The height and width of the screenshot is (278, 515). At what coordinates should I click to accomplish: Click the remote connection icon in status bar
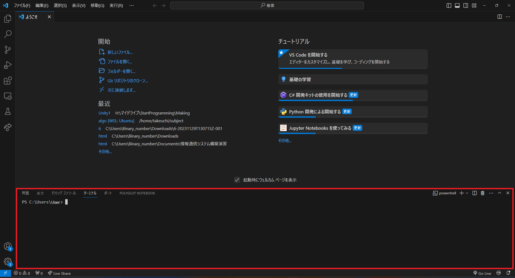(x=5, y=273)
